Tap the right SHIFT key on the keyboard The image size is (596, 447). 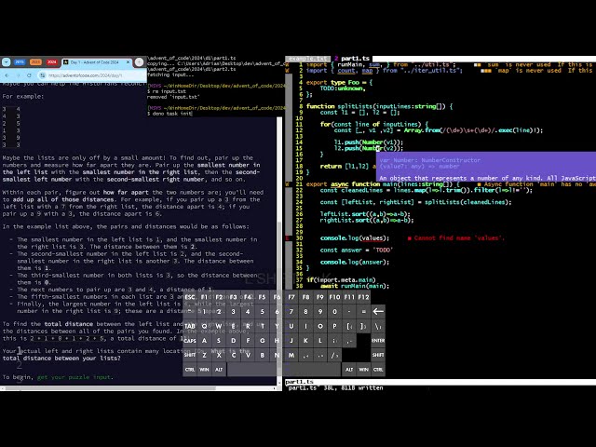378,355
